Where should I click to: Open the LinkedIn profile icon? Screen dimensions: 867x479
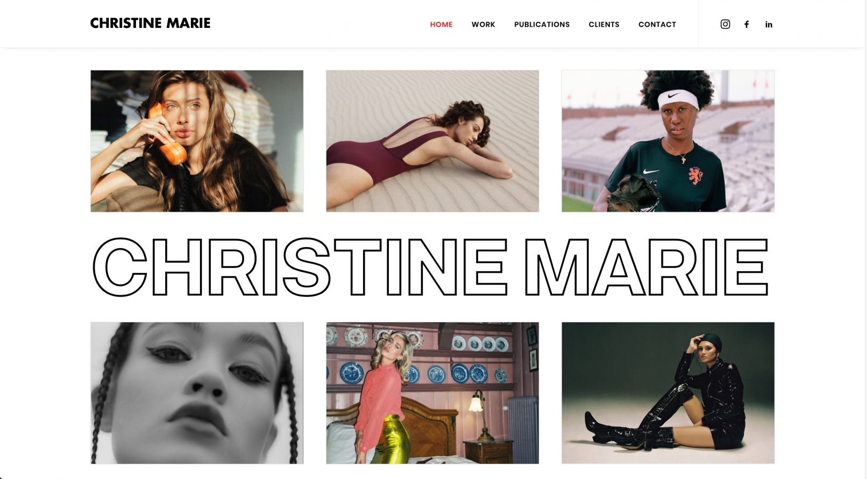(769, 24)
